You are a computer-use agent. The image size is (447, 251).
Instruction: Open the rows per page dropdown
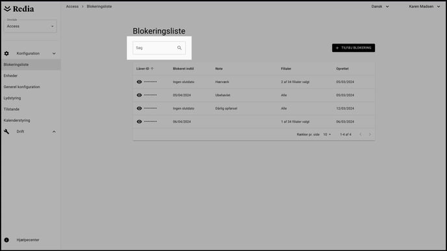click(x=327, y=134)
